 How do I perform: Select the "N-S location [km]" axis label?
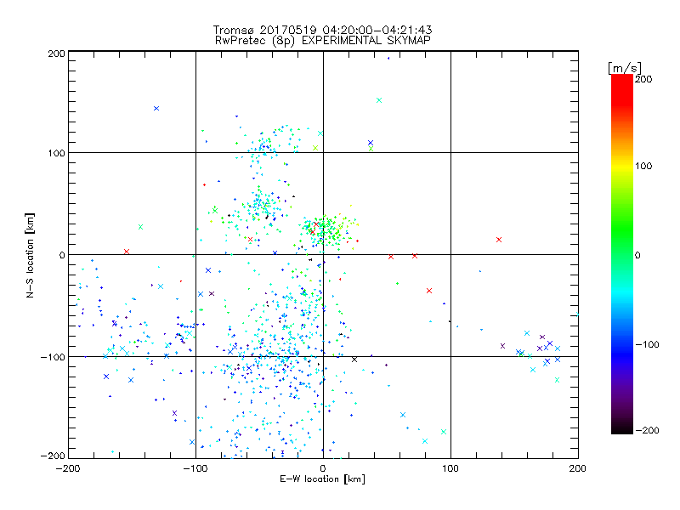click(x=30, y=256)
